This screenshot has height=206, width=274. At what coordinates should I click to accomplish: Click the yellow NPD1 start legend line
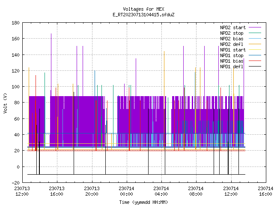(255, 50)
